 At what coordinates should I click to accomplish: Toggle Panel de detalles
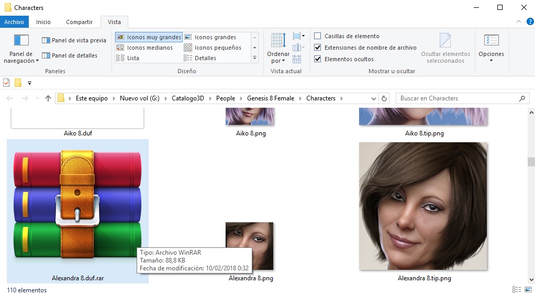pos(69,55)
